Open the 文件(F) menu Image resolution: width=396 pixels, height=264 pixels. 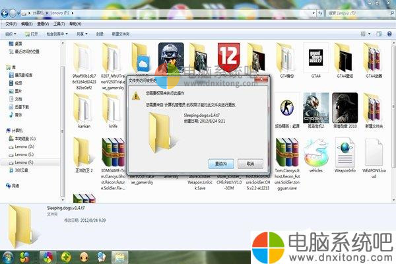click(11, 24)
